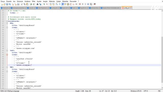This screenshot has width=163, height=92.
Task: Switch to the messages.properties tab
Action: [x=19, y=8]
